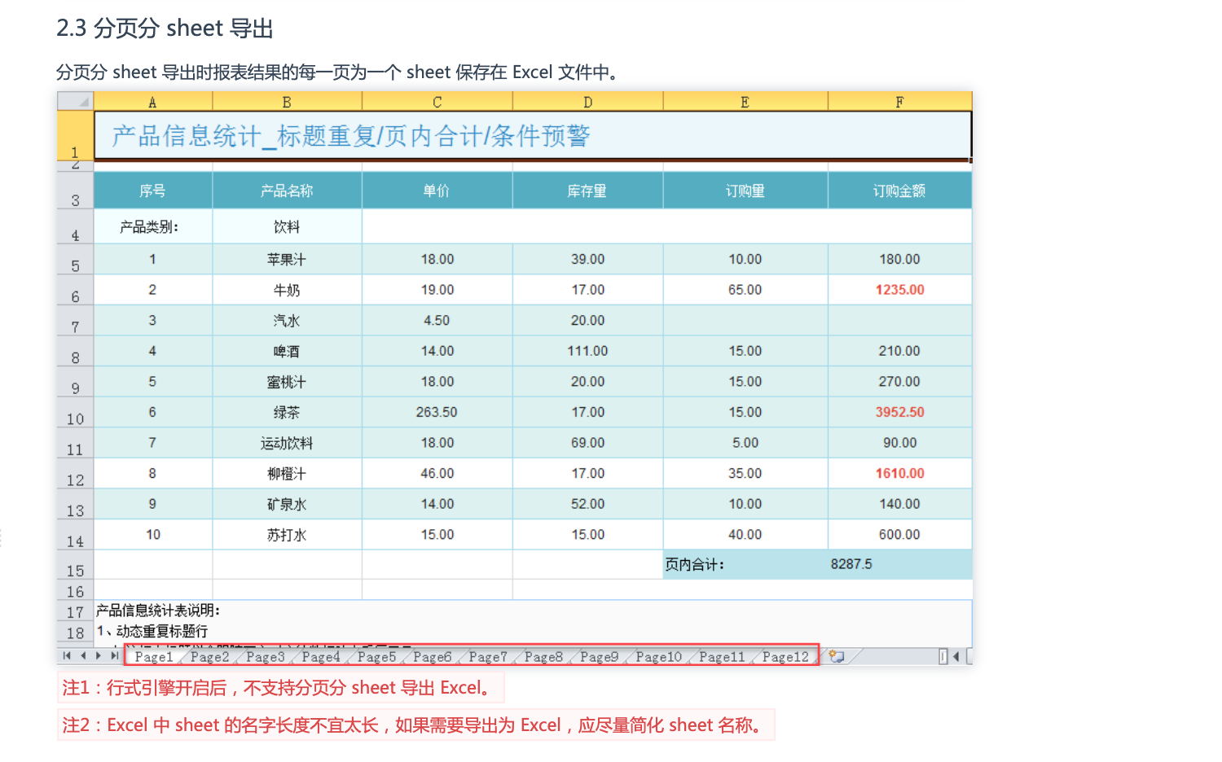Open the Page12 sheet tab
Image resolution: width=1222 pixels, height=762 pixels.
tap(785, 657)
